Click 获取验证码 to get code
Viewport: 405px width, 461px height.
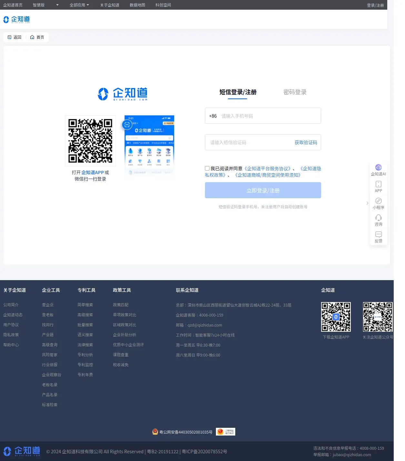point(306,142)
